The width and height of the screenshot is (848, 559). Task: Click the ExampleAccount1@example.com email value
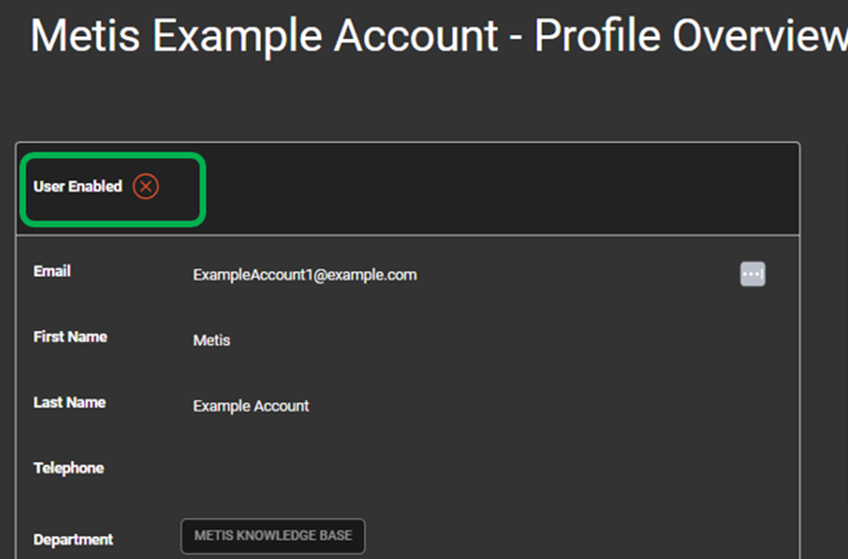coord(305,275)
